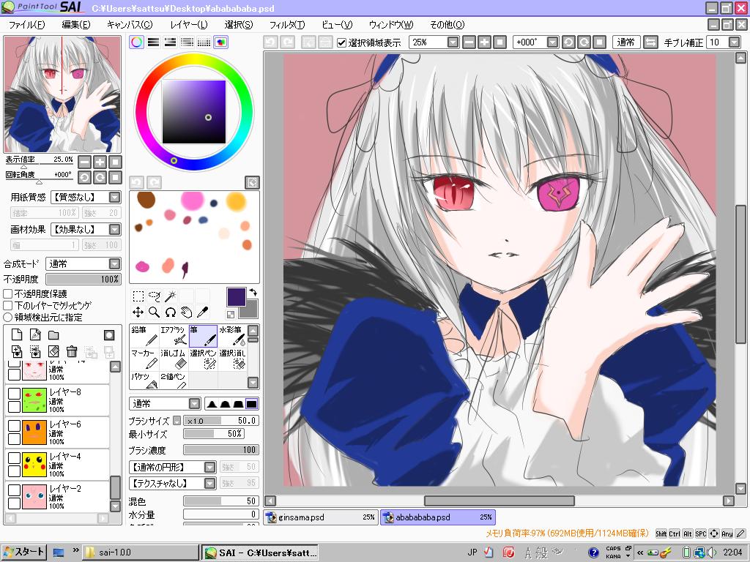Enable 下のレイヤーでクリッピング checkbox
The width and height of the screenshot is (750, 562).
tap(7, 305)
